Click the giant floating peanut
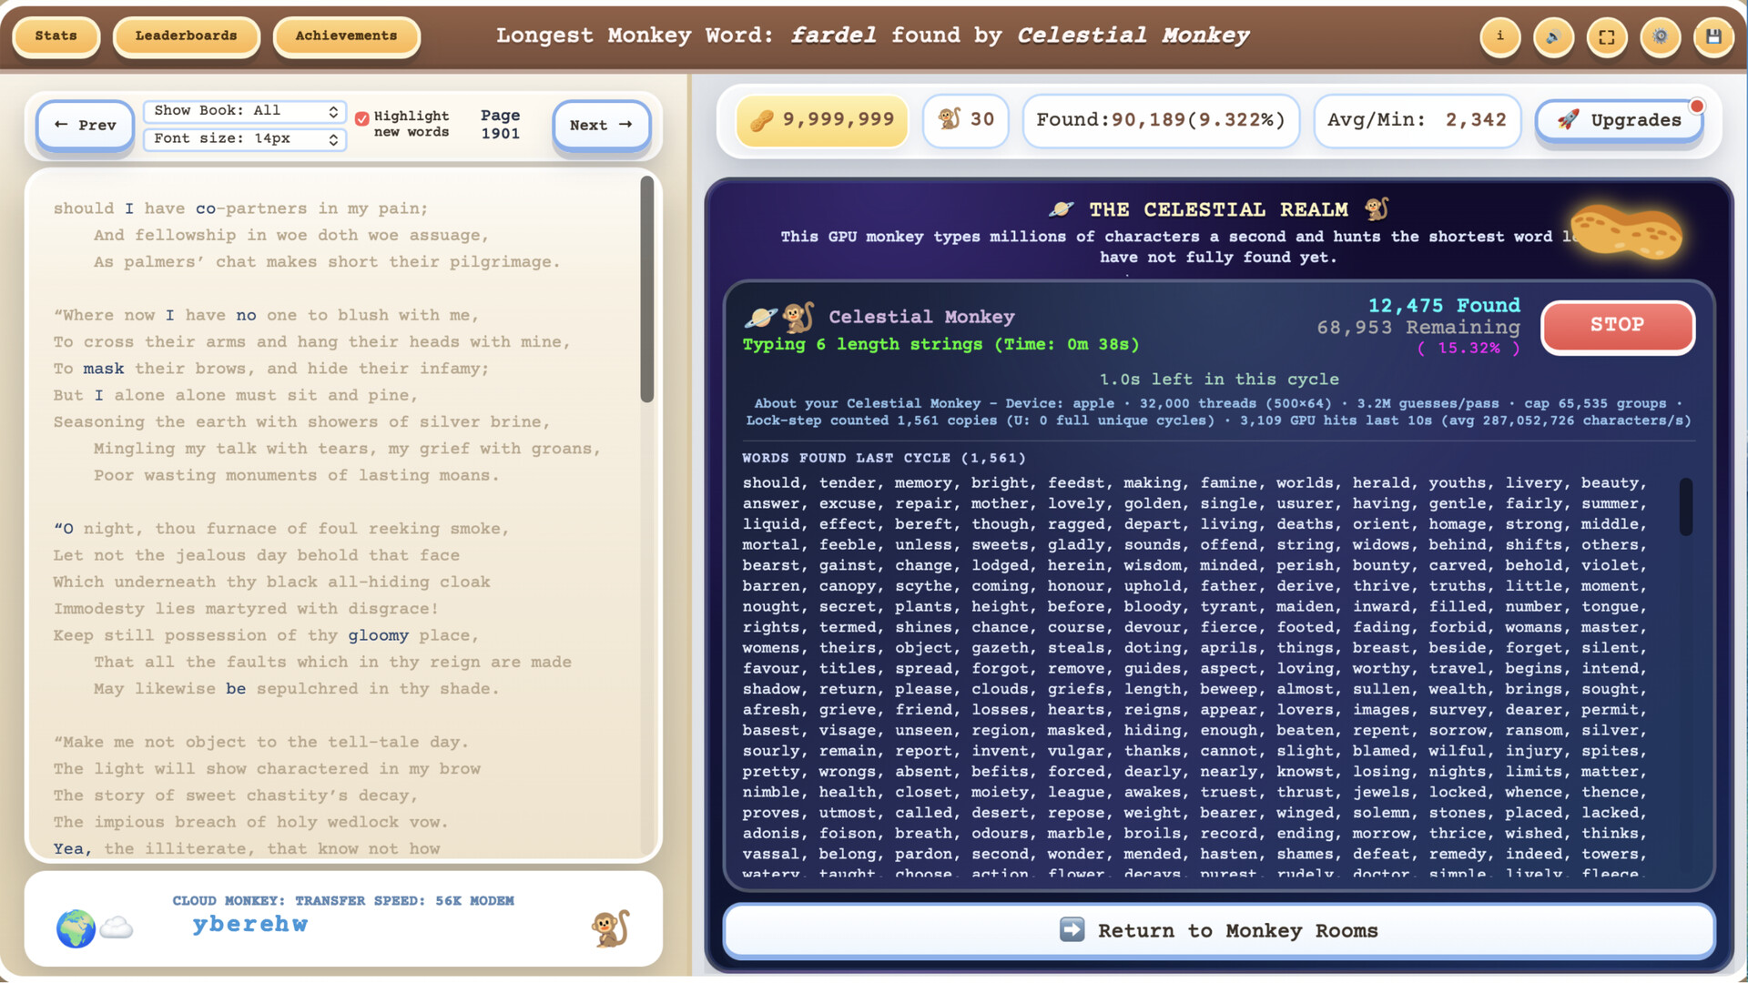Viewport: 1748px width, 983px height. click(x=1626, y=234)
